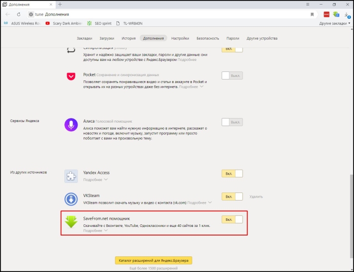
Task: Click Ещё более 1500 расширений text
Action: pos(153,268)
